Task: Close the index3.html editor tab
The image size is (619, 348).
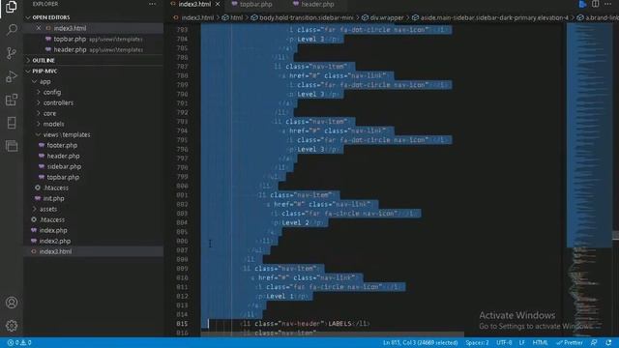Action: [x=218, y=4]
